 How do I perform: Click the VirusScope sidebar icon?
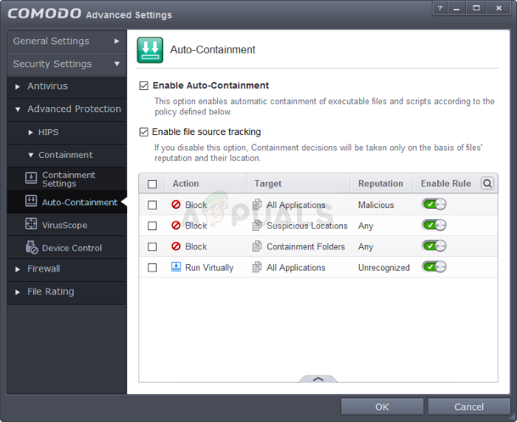tap(31, 224)
